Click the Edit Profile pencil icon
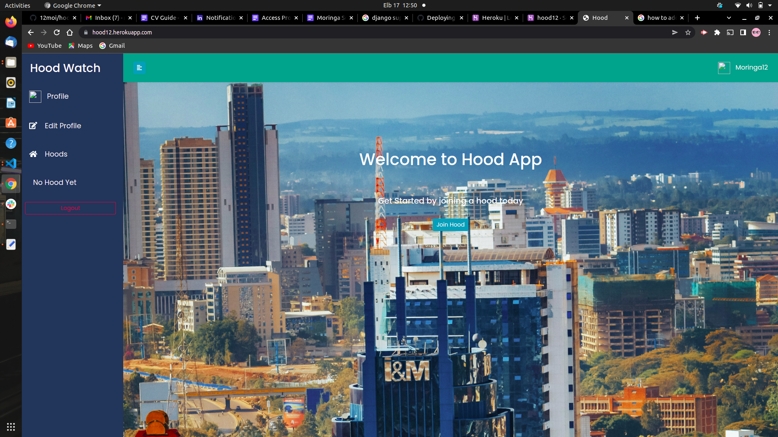Screen dimensions: 778x437 pyautogui.click(x=33, y=126)
